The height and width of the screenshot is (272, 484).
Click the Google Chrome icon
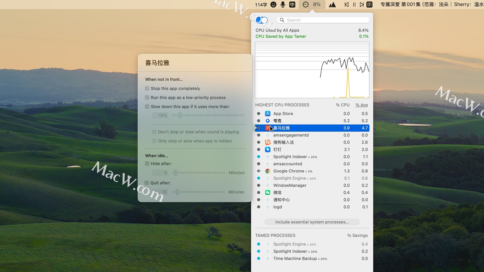(268, 171)
